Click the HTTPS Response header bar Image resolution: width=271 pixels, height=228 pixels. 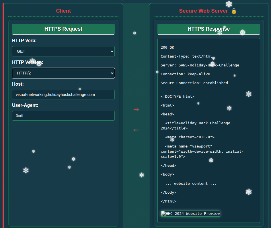coord(208,29)
